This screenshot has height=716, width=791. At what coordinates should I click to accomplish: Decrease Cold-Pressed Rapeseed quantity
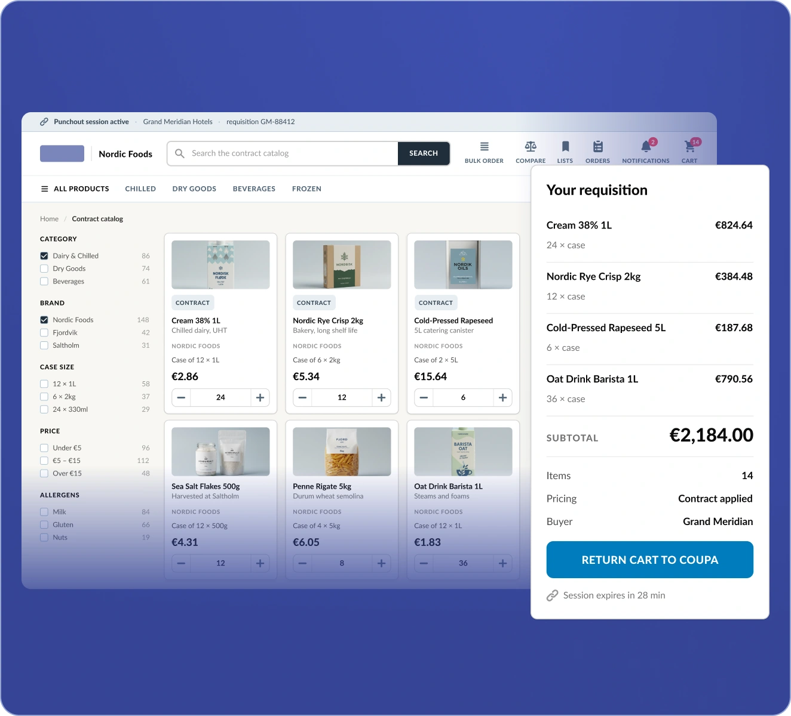(424, 397)
